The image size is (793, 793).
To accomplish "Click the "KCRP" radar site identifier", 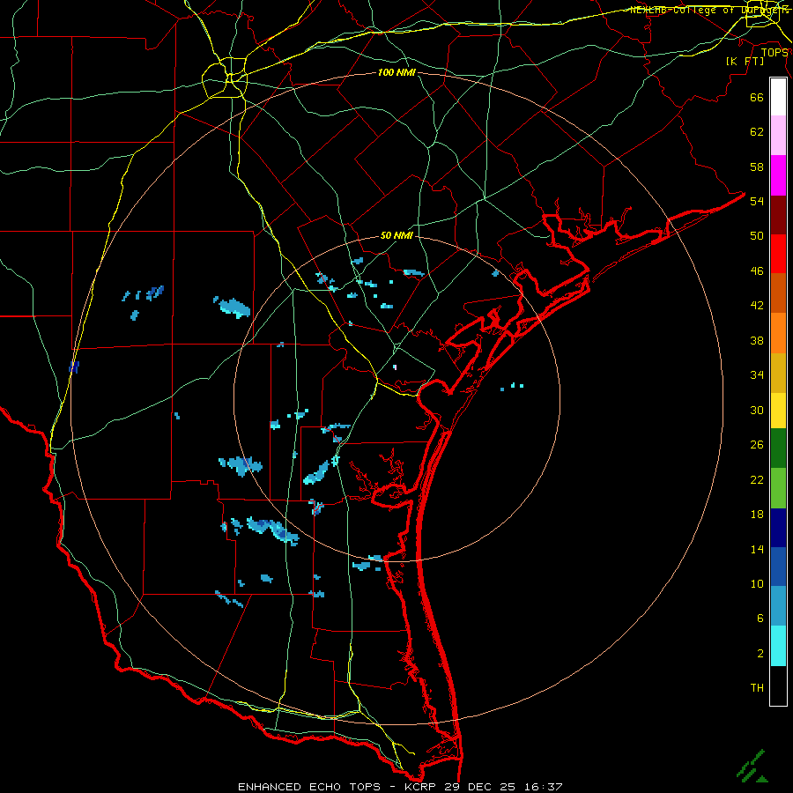I will (x=423, y=787).
